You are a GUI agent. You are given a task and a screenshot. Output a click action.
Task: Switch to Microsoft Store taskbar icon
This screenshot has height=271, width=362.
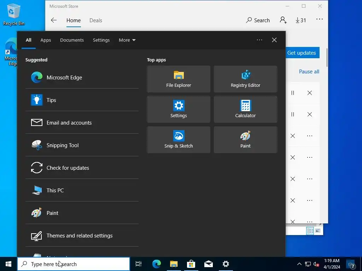tap(191, 264)
